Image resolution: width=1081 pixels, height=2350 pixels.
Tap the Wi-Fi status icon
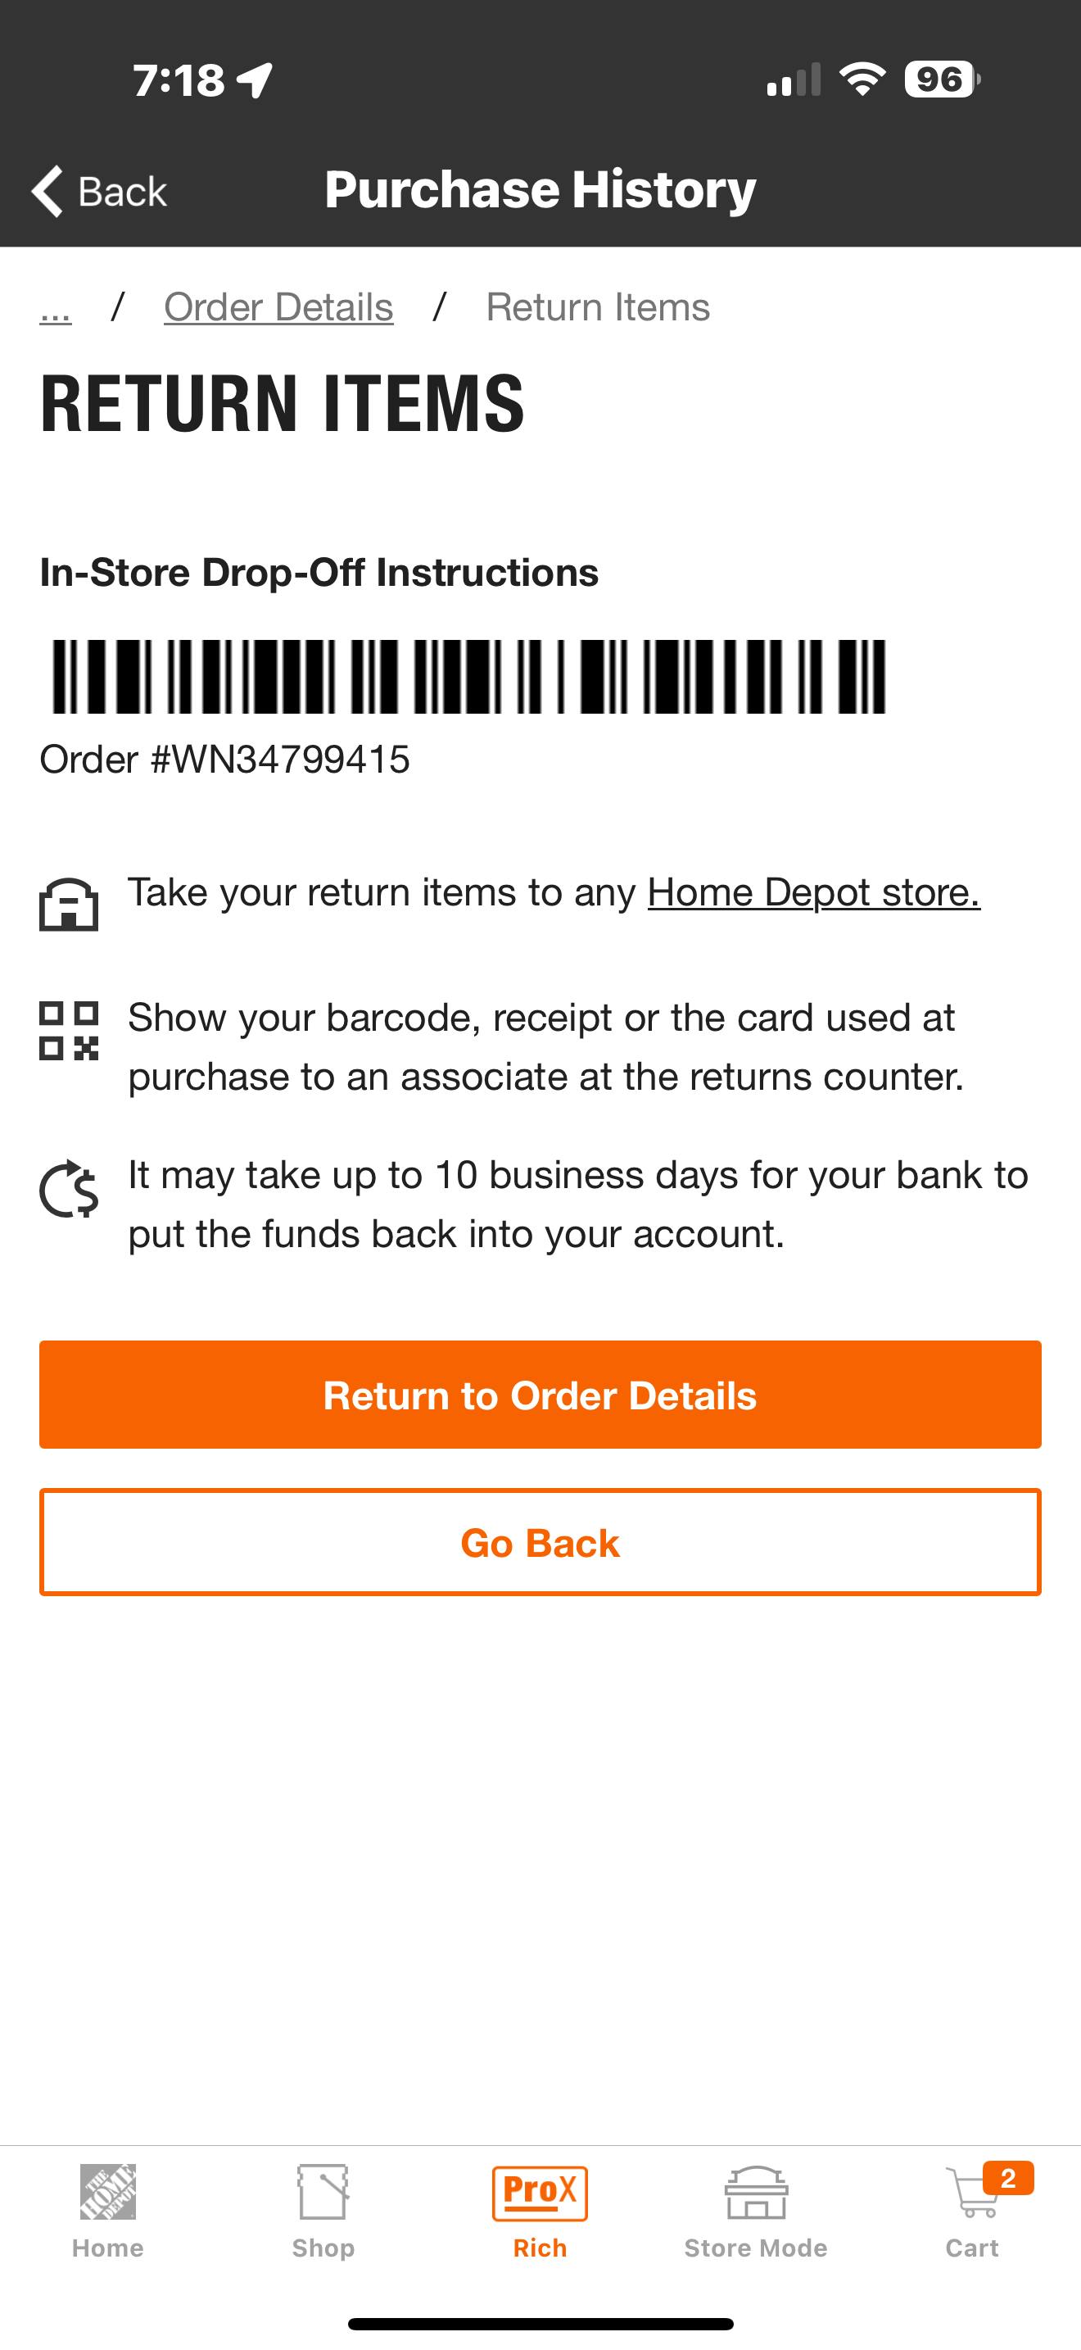(862, 79)
